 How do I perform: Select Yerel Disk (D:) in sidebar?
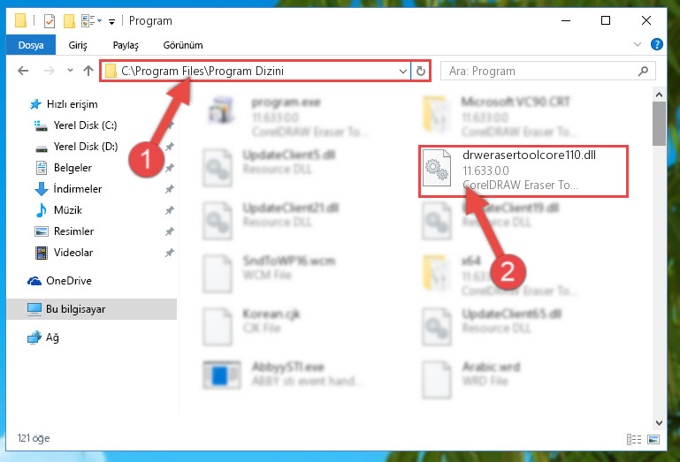click(86, 147)
